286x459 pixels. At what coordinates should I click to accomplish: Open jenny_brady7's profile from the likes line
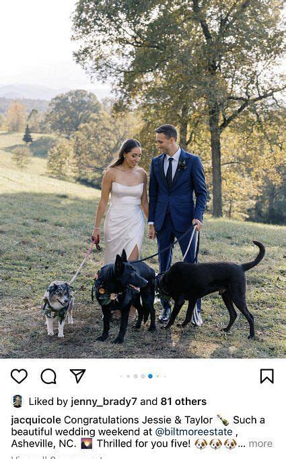click(x=104, y=402)
